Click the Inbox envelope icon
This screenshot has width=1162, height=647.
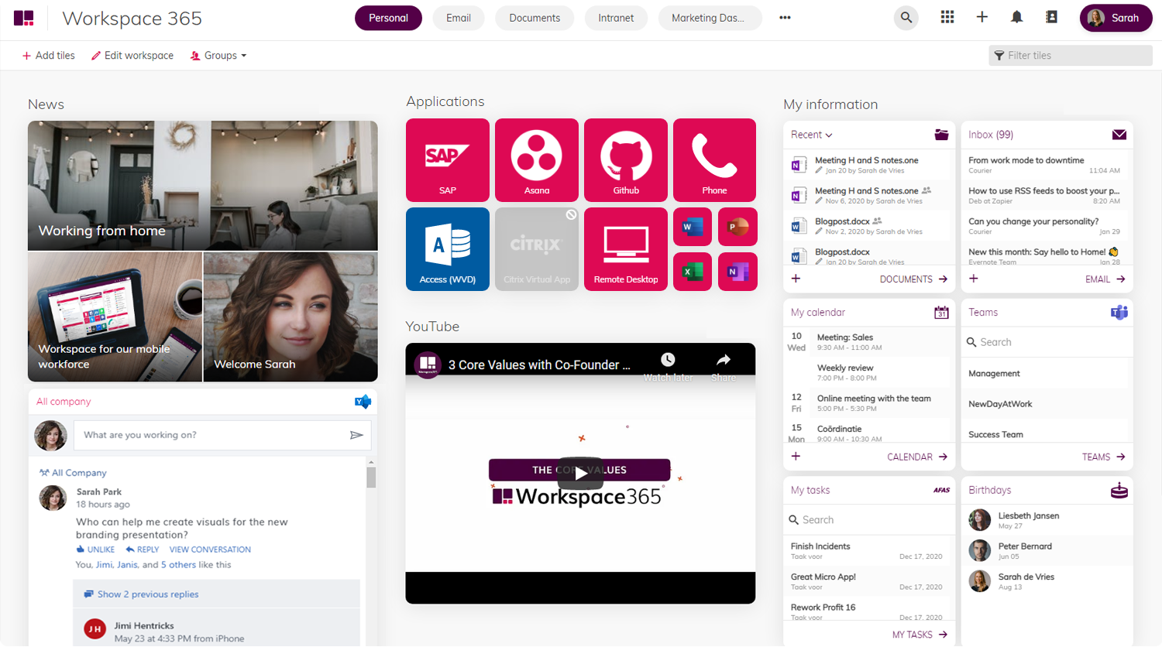1119,135
